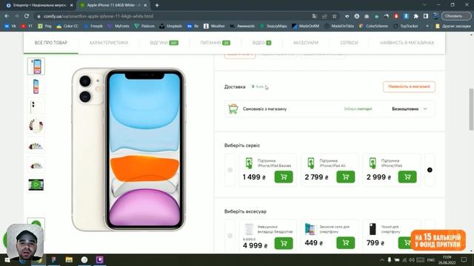Add the 4 999 ₴ headphones to cart
This screenshot has height=266, width=474.
click(x=284, y=243)
